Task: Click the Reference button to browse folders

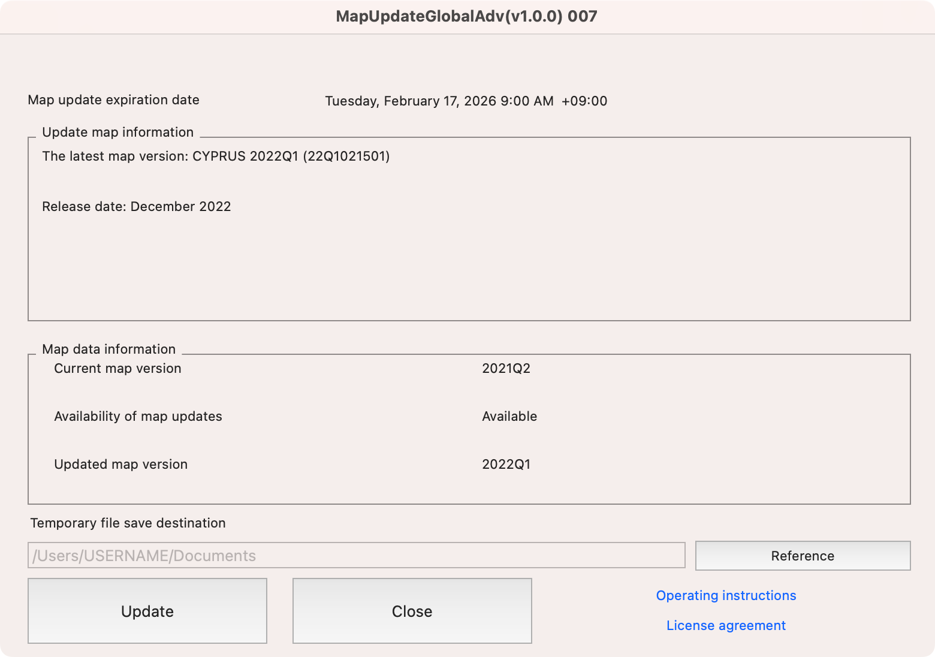Action: (803, 556)
